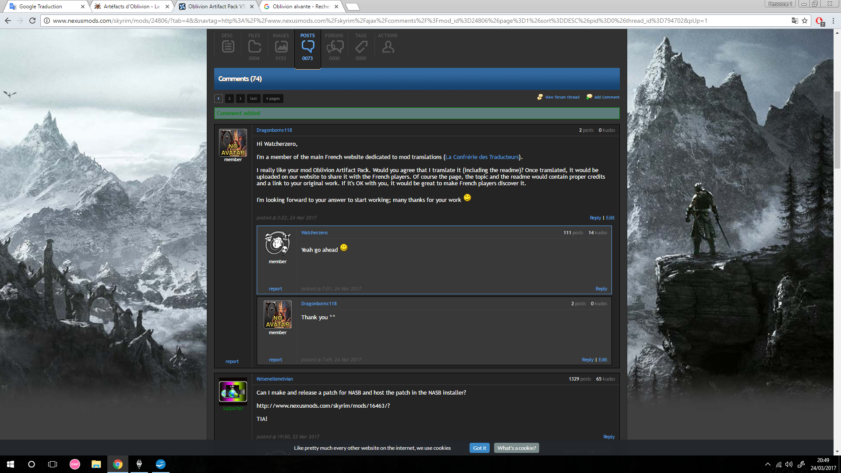Open File Explorer from taskbar
Viewport: 841px width, 473px height.
pos(96,464)
